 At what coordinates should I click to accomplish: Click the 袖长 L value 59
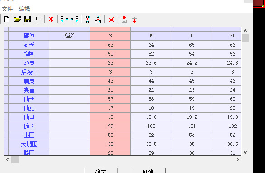(192, 99)
